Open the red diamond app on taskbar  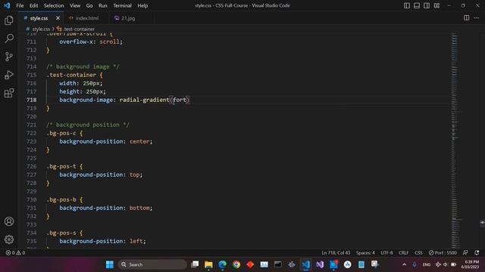(250, 264)
